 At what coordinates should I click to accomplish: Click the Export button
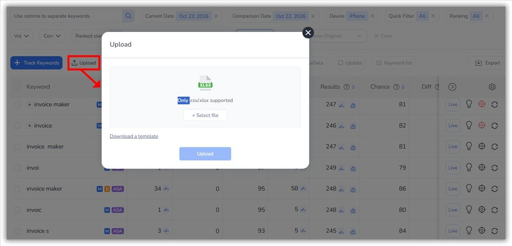pos(487,63)
